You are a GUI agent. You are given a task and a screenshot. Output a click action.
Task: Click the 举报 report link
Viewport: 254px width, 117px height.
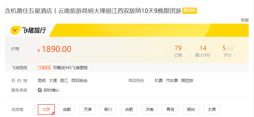[244, 20]
